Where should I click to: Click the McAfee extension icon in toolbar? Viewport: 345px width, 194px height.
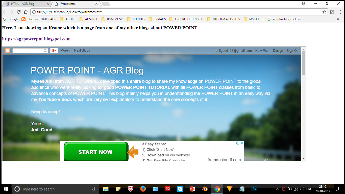(x=333, y=12)
